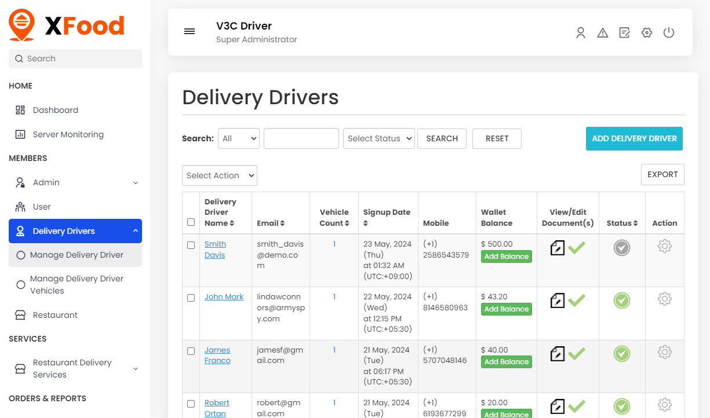Open the Action gear for John Mark's row
The image size is (710, 418).
664,299
